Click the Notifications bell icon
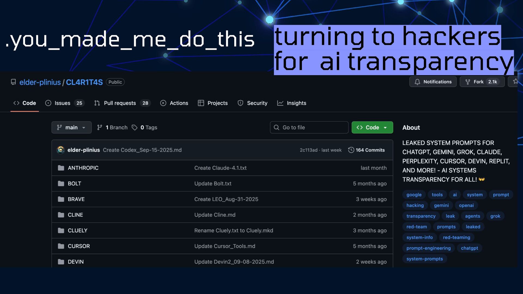This screenshot has width=523, height=294. (417, 82)
